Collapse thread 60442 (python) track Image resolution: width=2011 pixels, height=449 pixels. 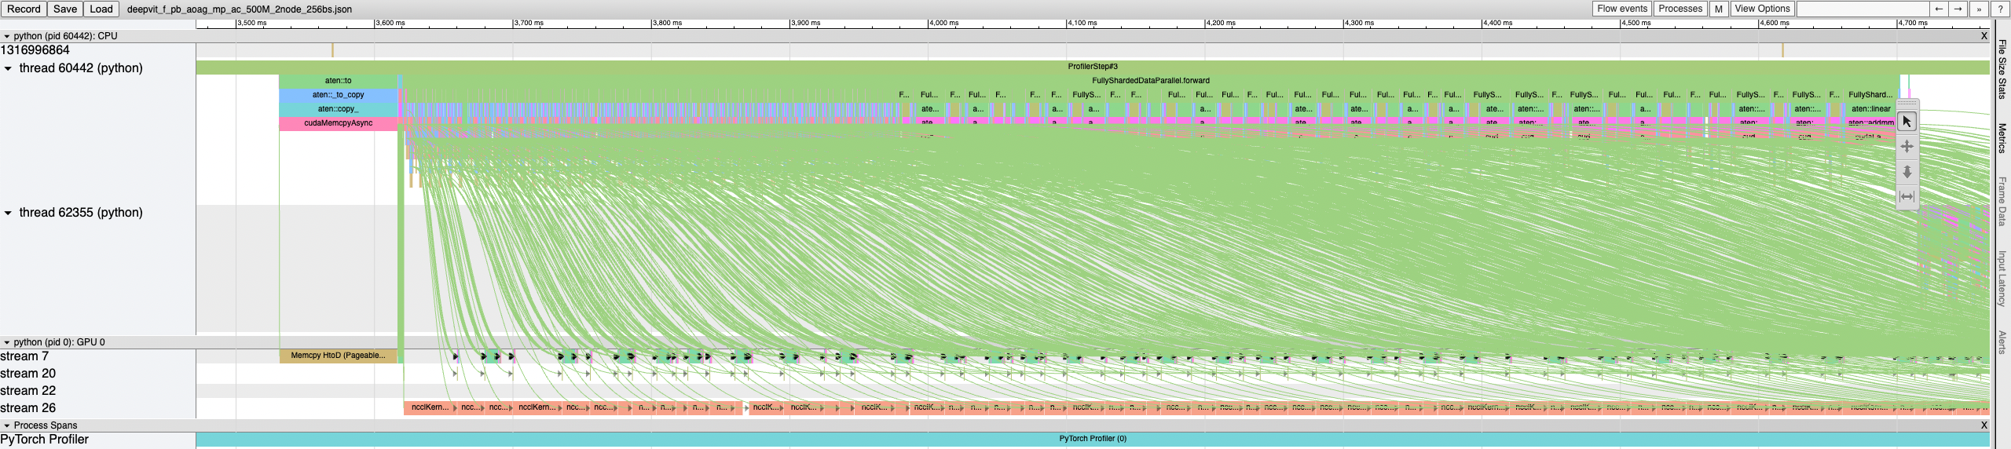tap(8, 68)
